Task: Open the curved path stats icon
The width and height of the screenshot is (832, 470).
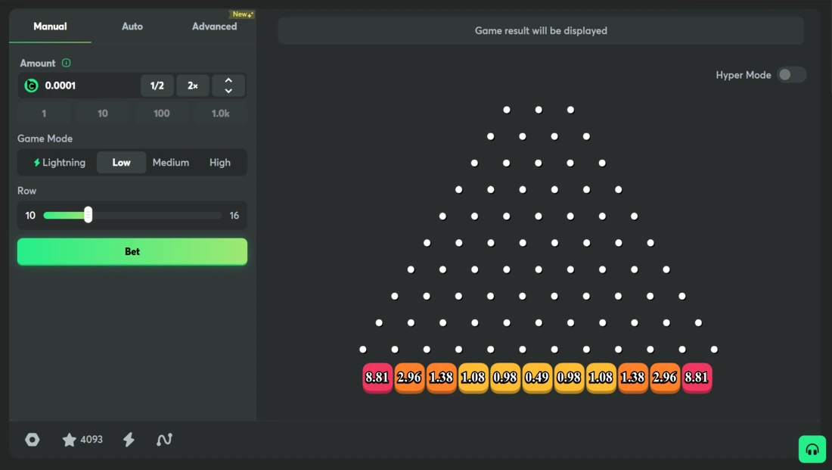Action: tap(164, 440)
